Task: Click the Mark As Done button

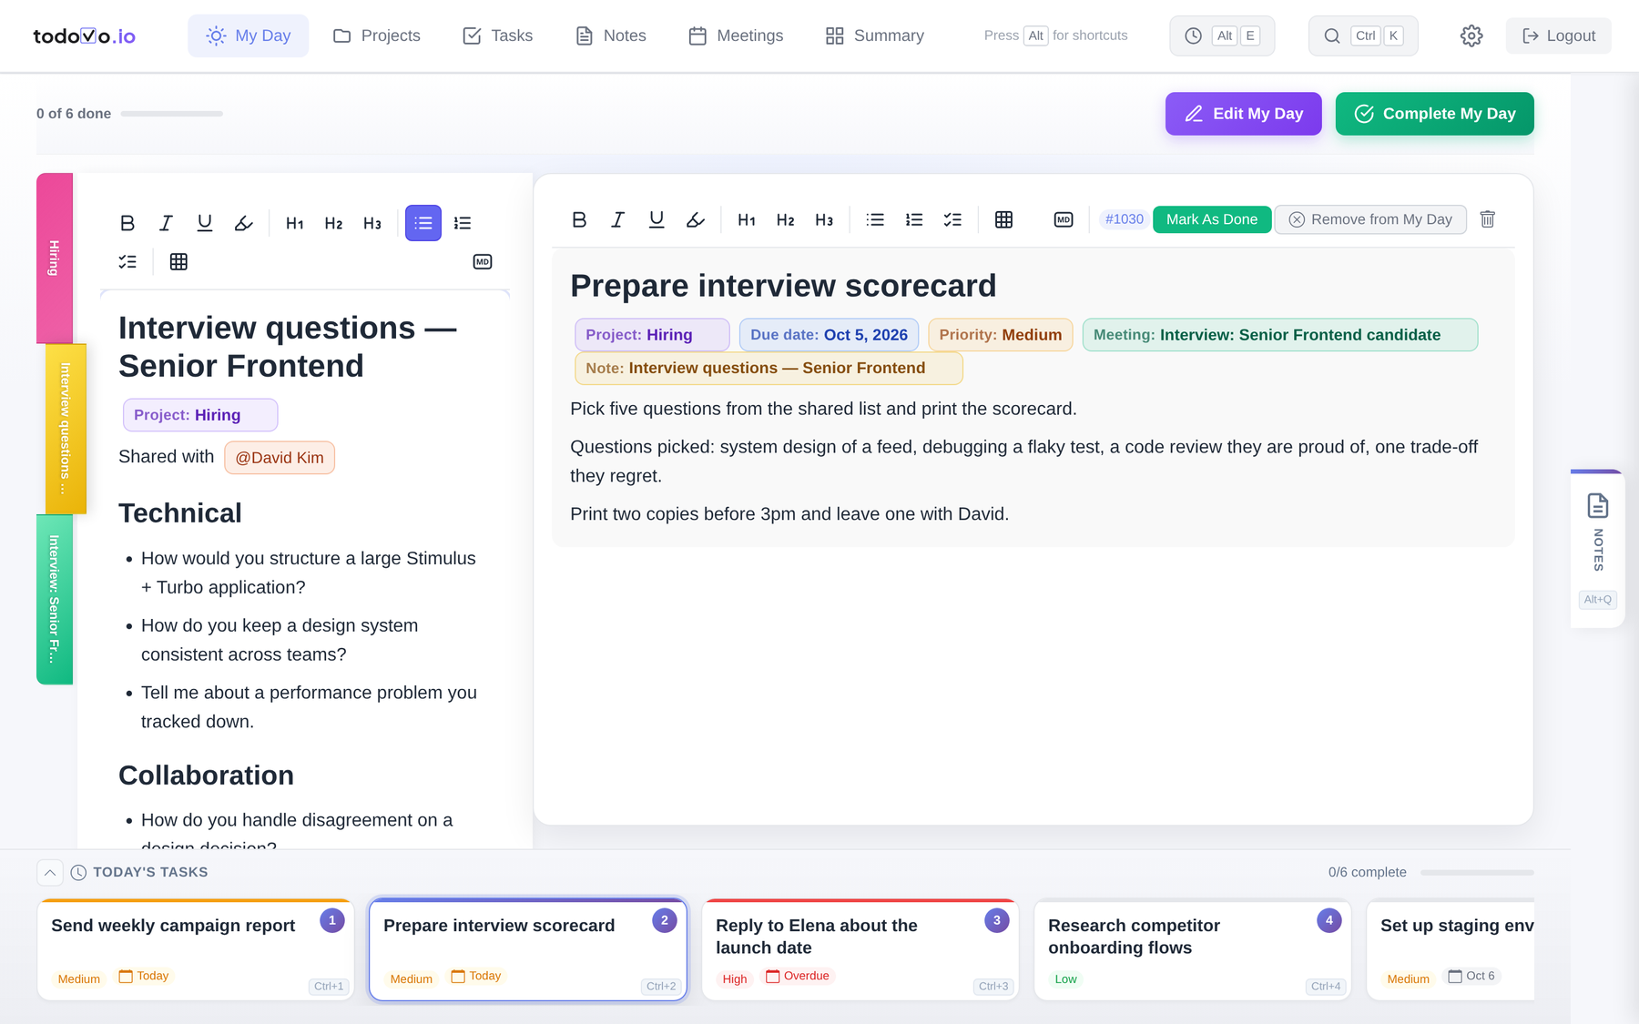Action: coord(1212,219)
